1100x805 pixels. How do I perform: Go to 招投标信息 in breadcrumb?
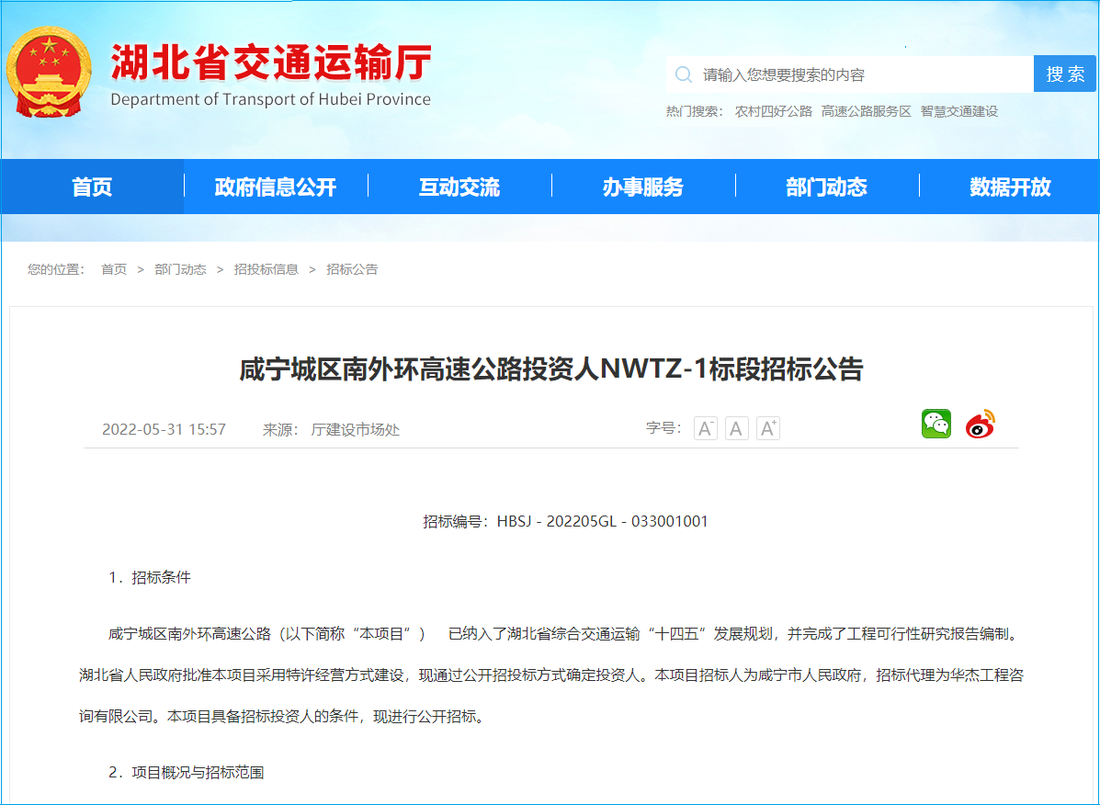(x=266, y=269)
